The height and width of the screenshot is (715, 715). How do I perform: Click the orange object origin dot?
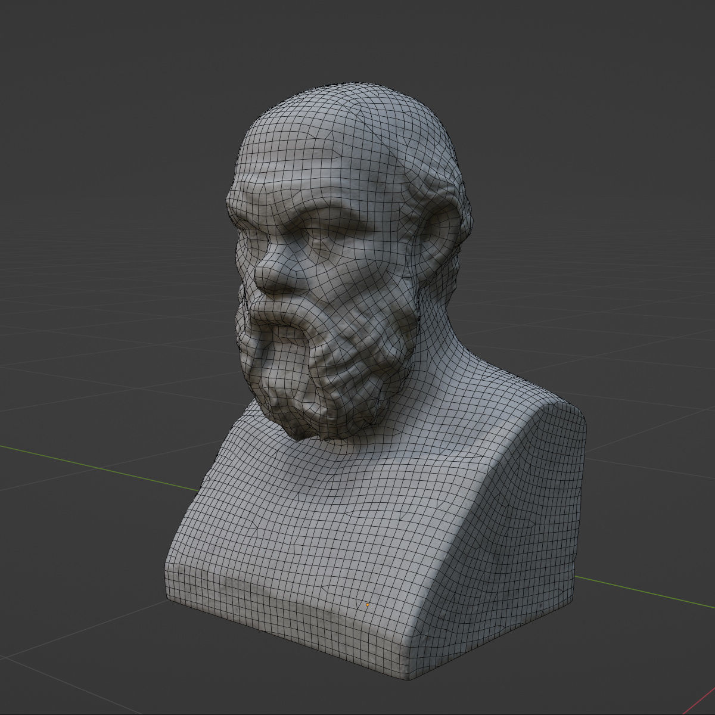point(368,605)
